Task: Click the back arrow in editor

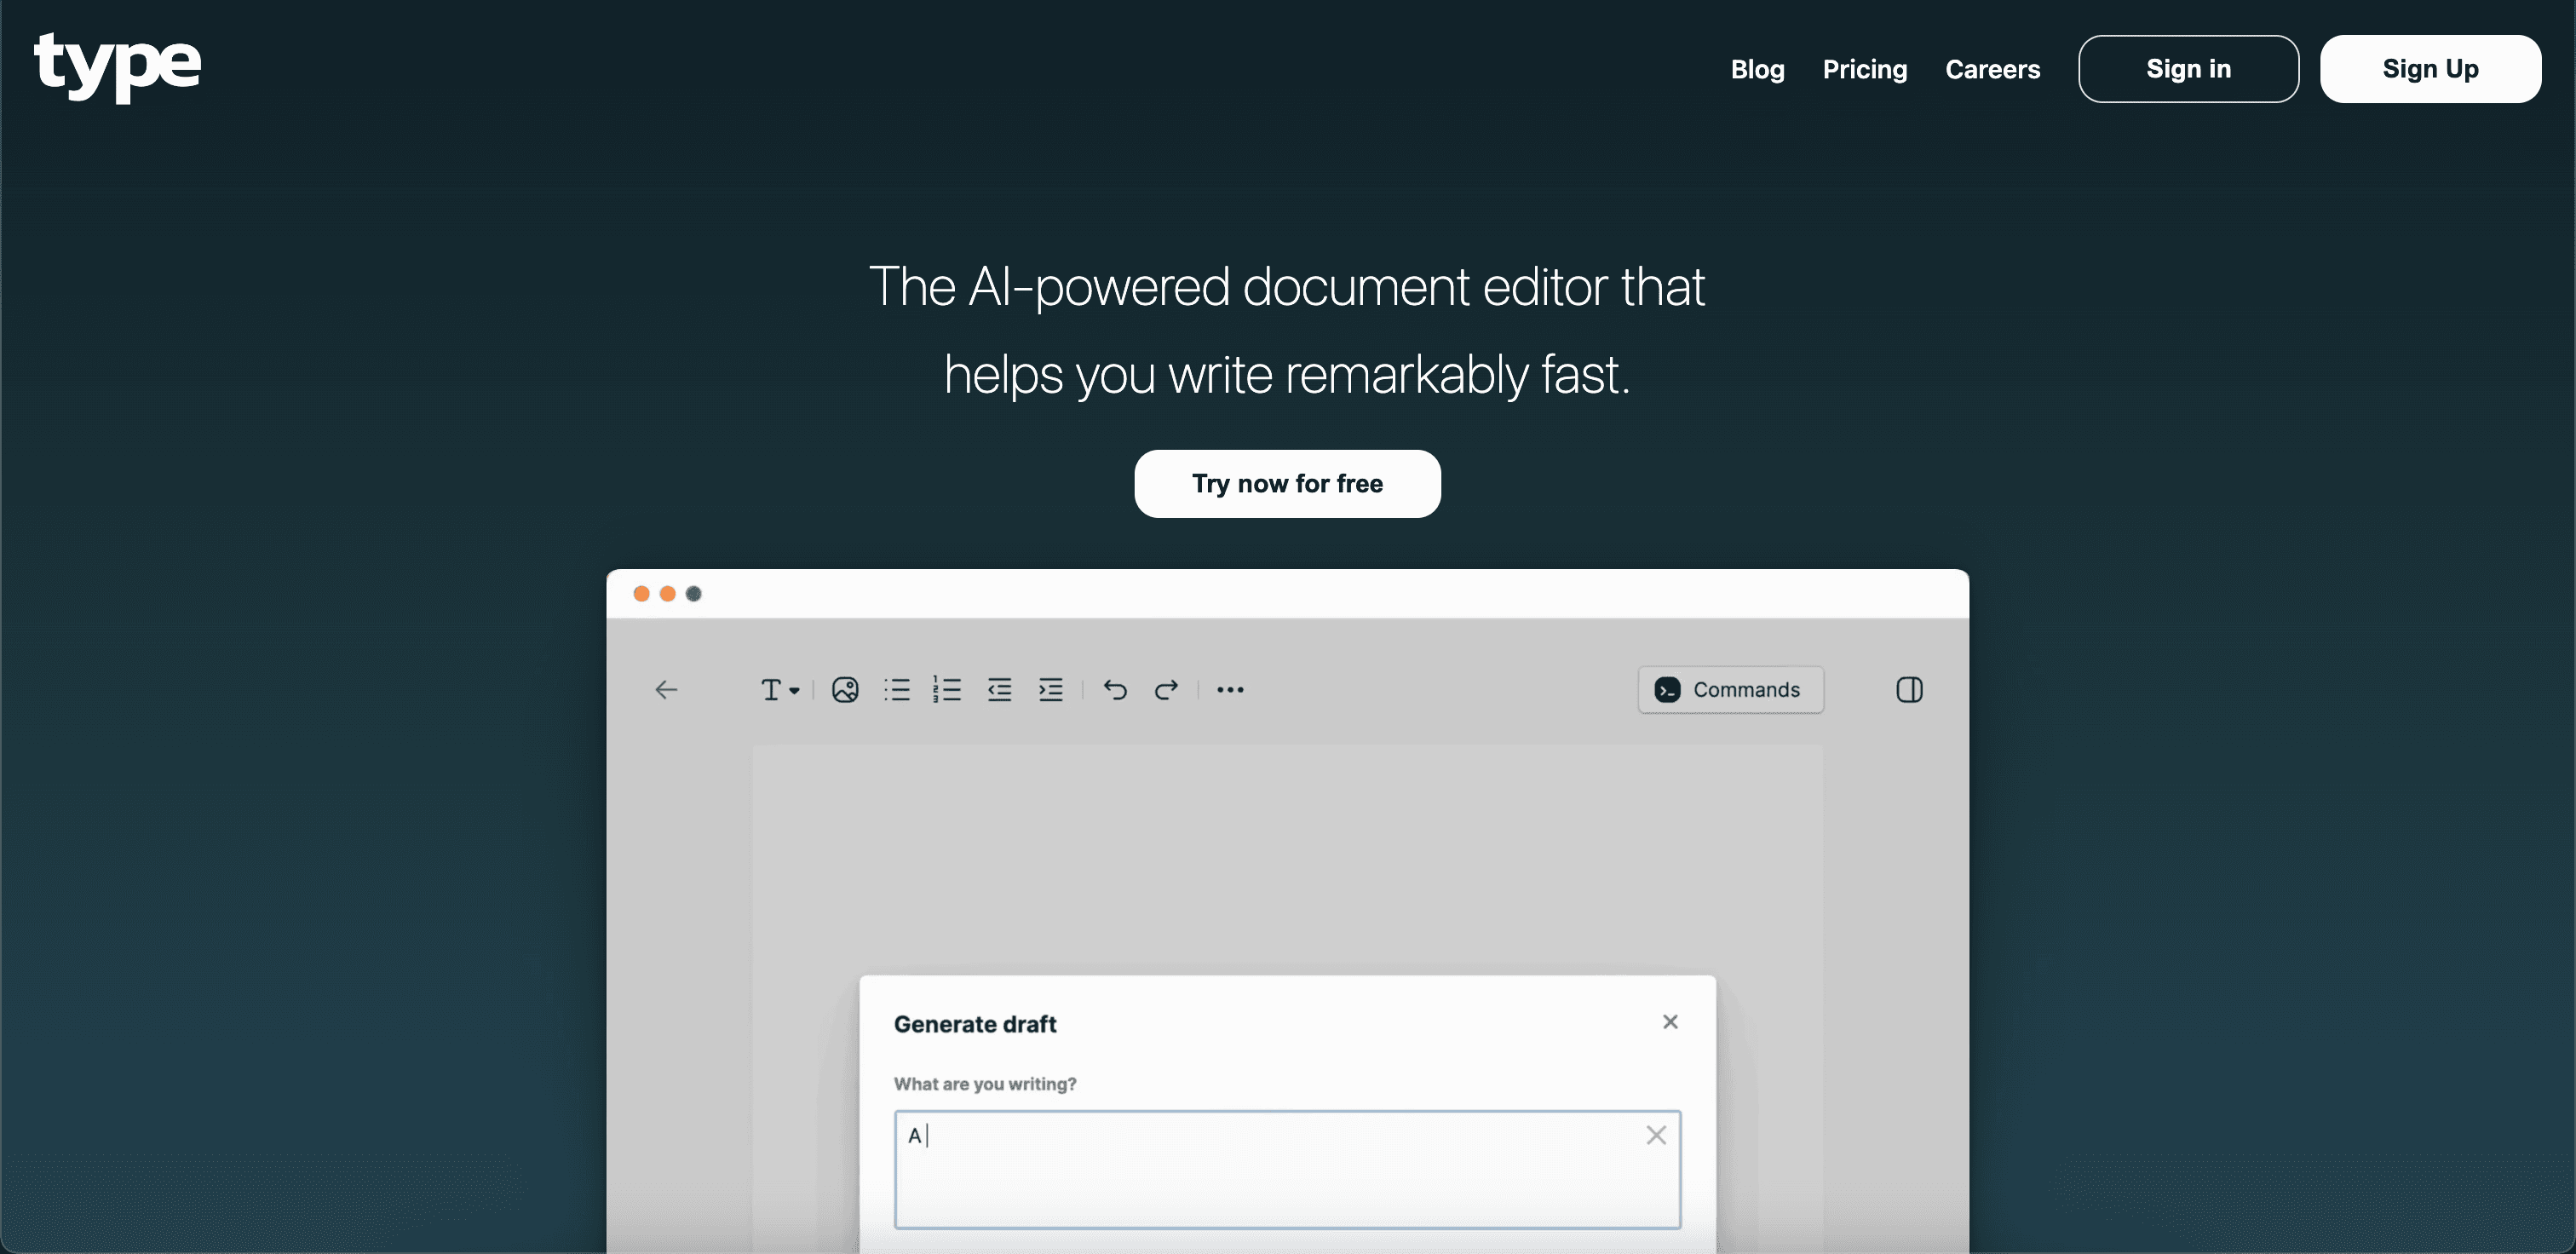Action: pyautogui.click(x=666, y=690)
